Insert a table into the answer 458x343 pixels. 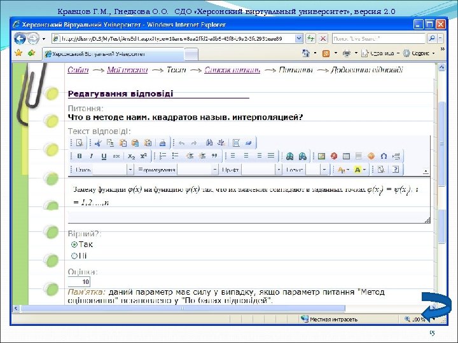[x=346, y=156]
